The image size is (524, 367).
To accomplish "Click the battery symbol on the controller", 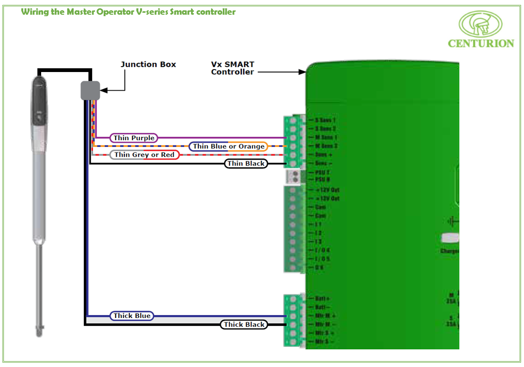I will point(453,221).
